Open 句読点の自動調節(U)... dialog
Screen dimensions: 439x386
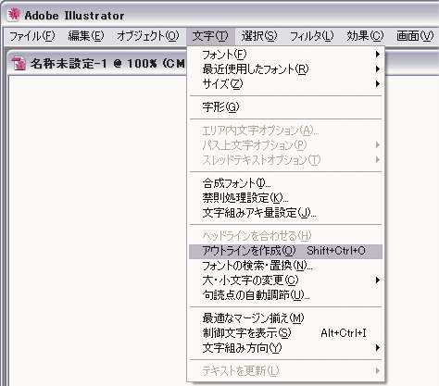(285, 295)
